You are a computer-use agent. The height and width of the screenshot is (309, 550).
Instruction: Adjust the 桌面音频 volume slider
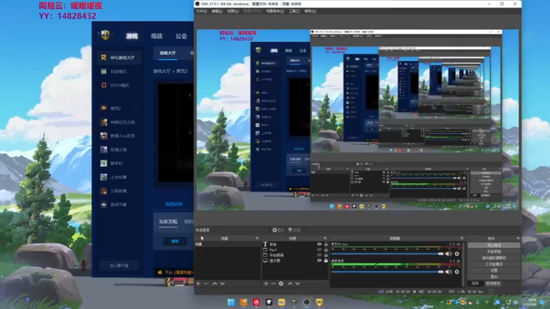point(387,271)
